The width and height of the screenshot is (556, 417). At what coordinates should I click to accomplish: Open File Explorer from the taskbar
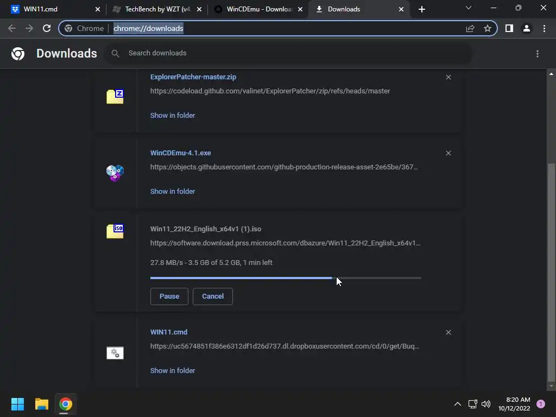tap(41, 404)
